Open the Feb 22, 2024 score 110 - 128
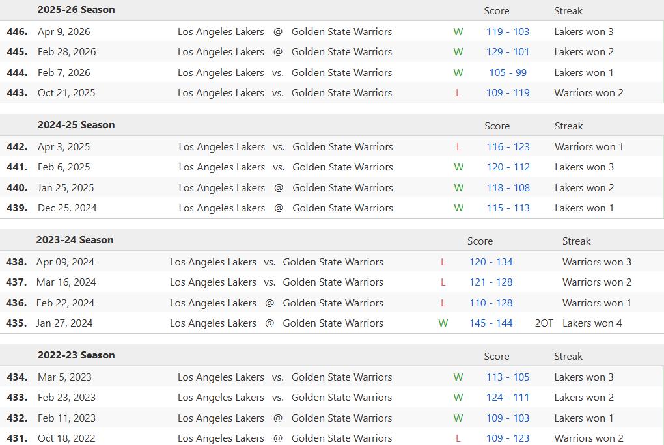The height and width of the screenshot is (445, 664). tap(490, 303)
